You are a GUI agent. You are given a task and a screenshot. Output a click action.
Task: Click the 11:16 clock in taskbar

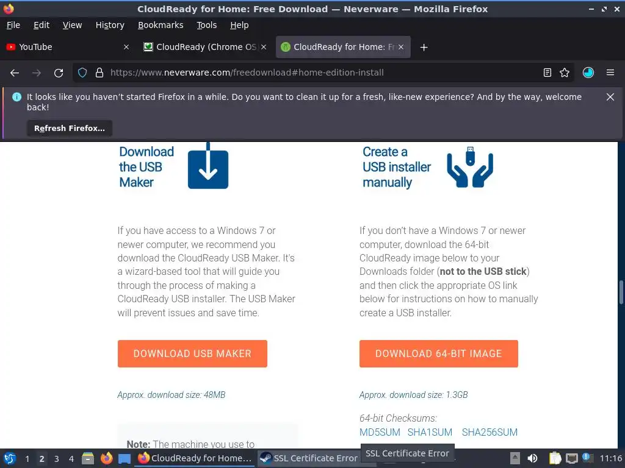pyautogui.click(x=610, y=458)
